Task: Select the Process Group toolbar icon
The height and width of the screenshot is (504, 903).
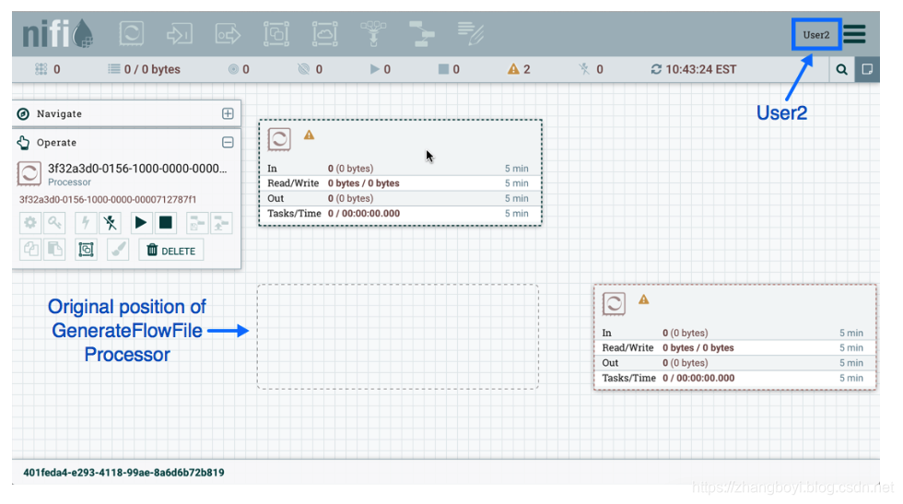Action: click(276, 34)
